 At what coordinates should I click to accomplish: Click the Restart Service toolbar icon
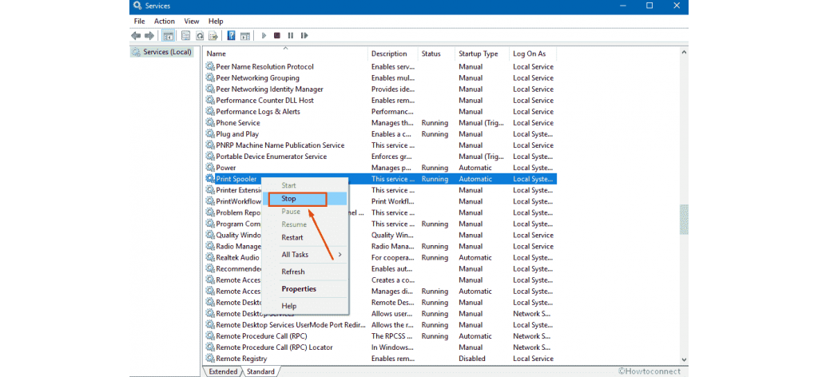click(x=304, y=36)
